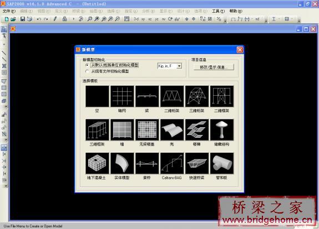Click the Undo arrow icon
Image resolution: width=319 pixels, height=229 pixels.
[x=39, y=19]
